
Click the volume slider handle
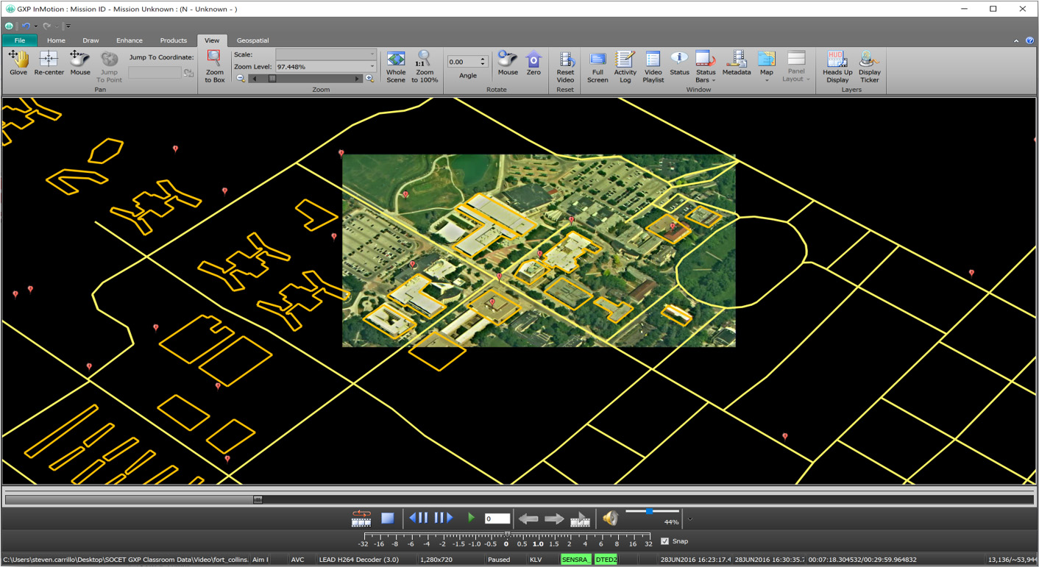pyautogui.click(x=649, y=511)
